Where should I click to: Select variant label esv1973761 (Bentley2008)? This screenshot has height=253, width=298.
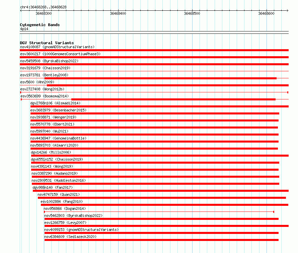coord(44,75)
